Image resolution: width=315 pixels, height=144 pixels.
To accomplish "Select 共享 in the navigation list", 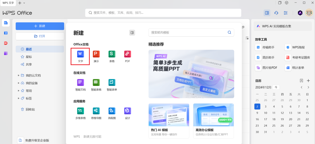I will click(40, 64).
